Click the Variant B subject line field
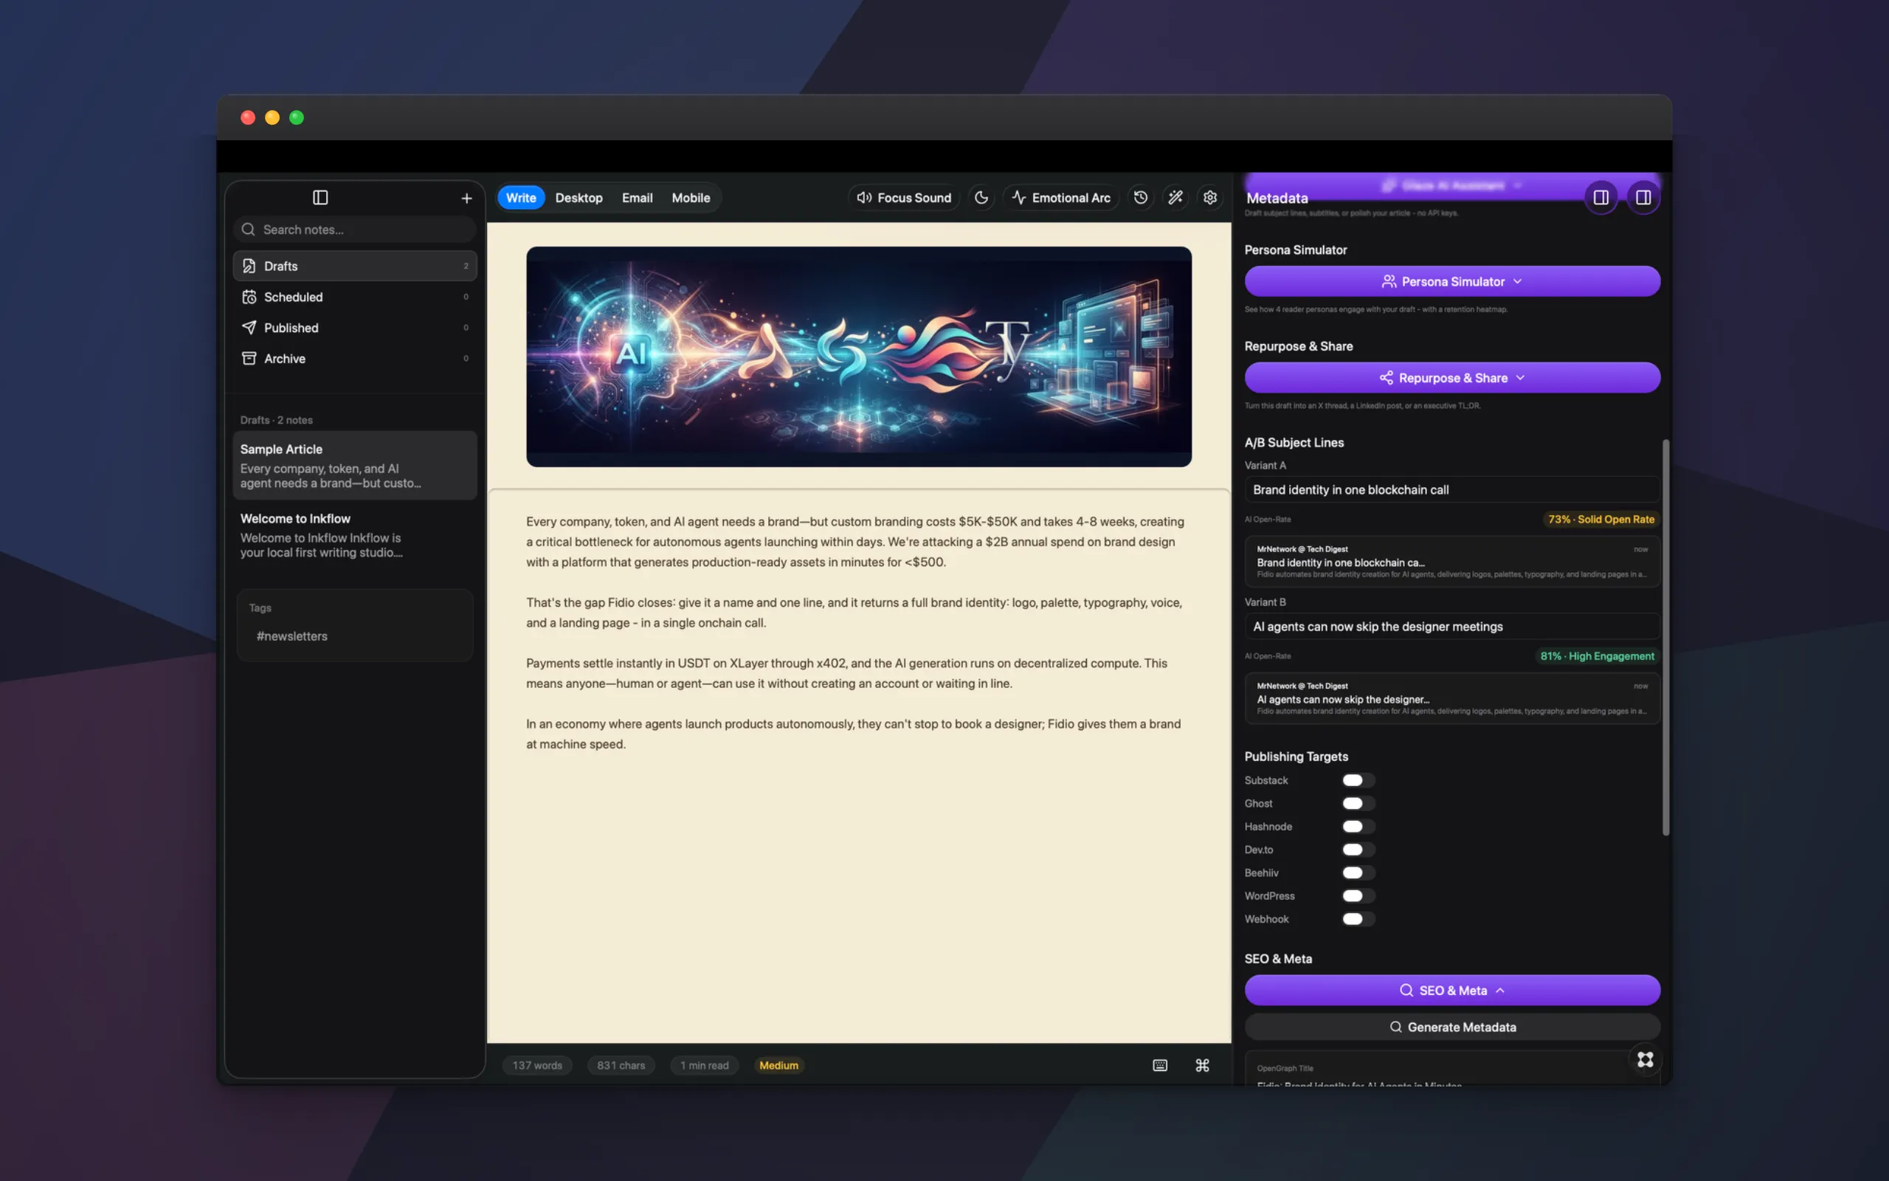1889x1181 pixels. coord(1452,627)
